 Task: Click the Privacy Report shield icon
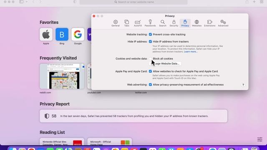(47, 116)
